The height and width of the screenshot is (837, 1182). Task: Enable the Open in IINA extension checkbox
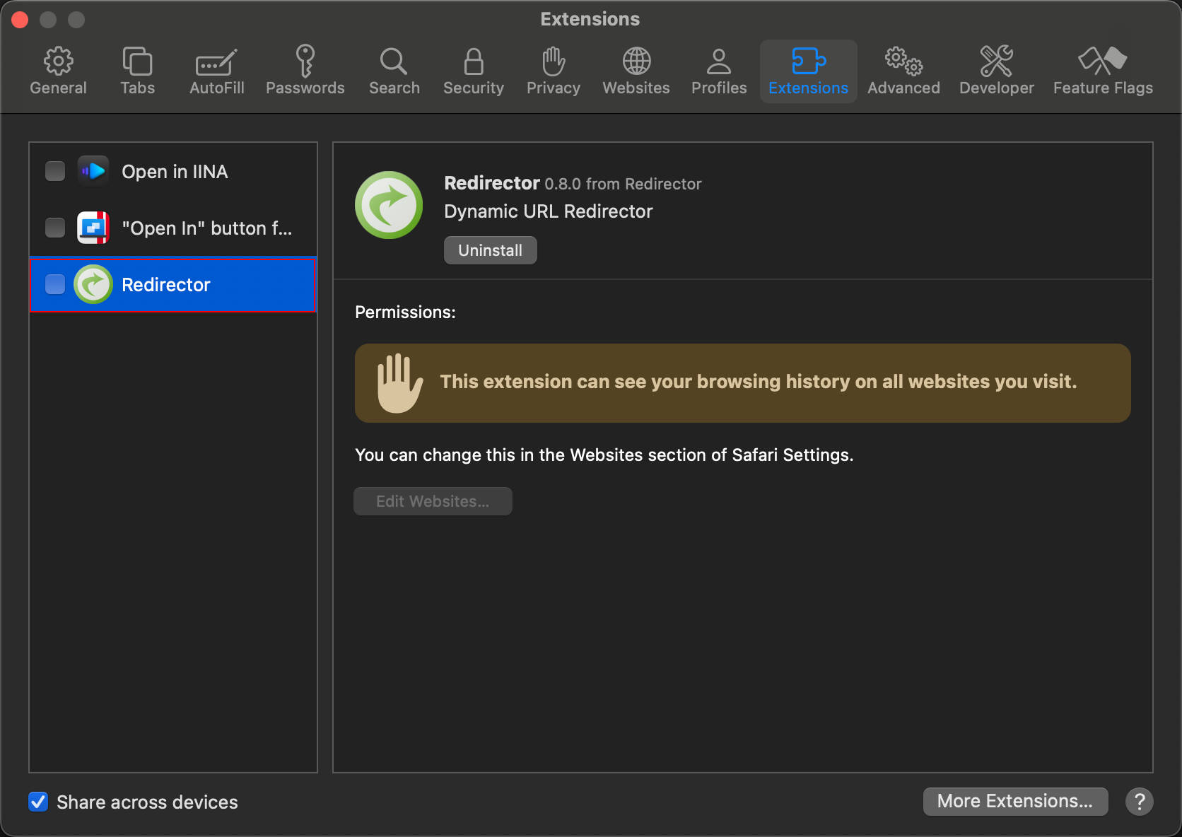click(55, 171)
